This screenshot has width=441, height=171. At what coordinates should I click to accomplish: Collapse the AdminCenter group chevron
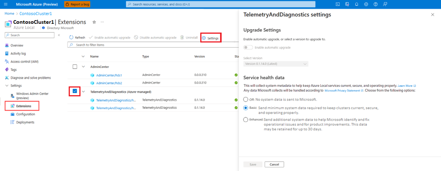point(83,67)
